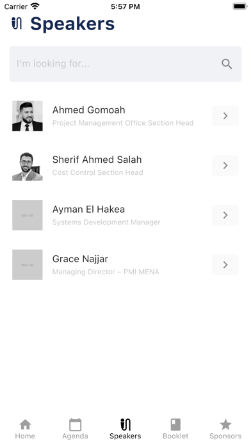Open the Booklet tab icon
This screenshot has height=446, width=251.
click(x=175, y=424)
